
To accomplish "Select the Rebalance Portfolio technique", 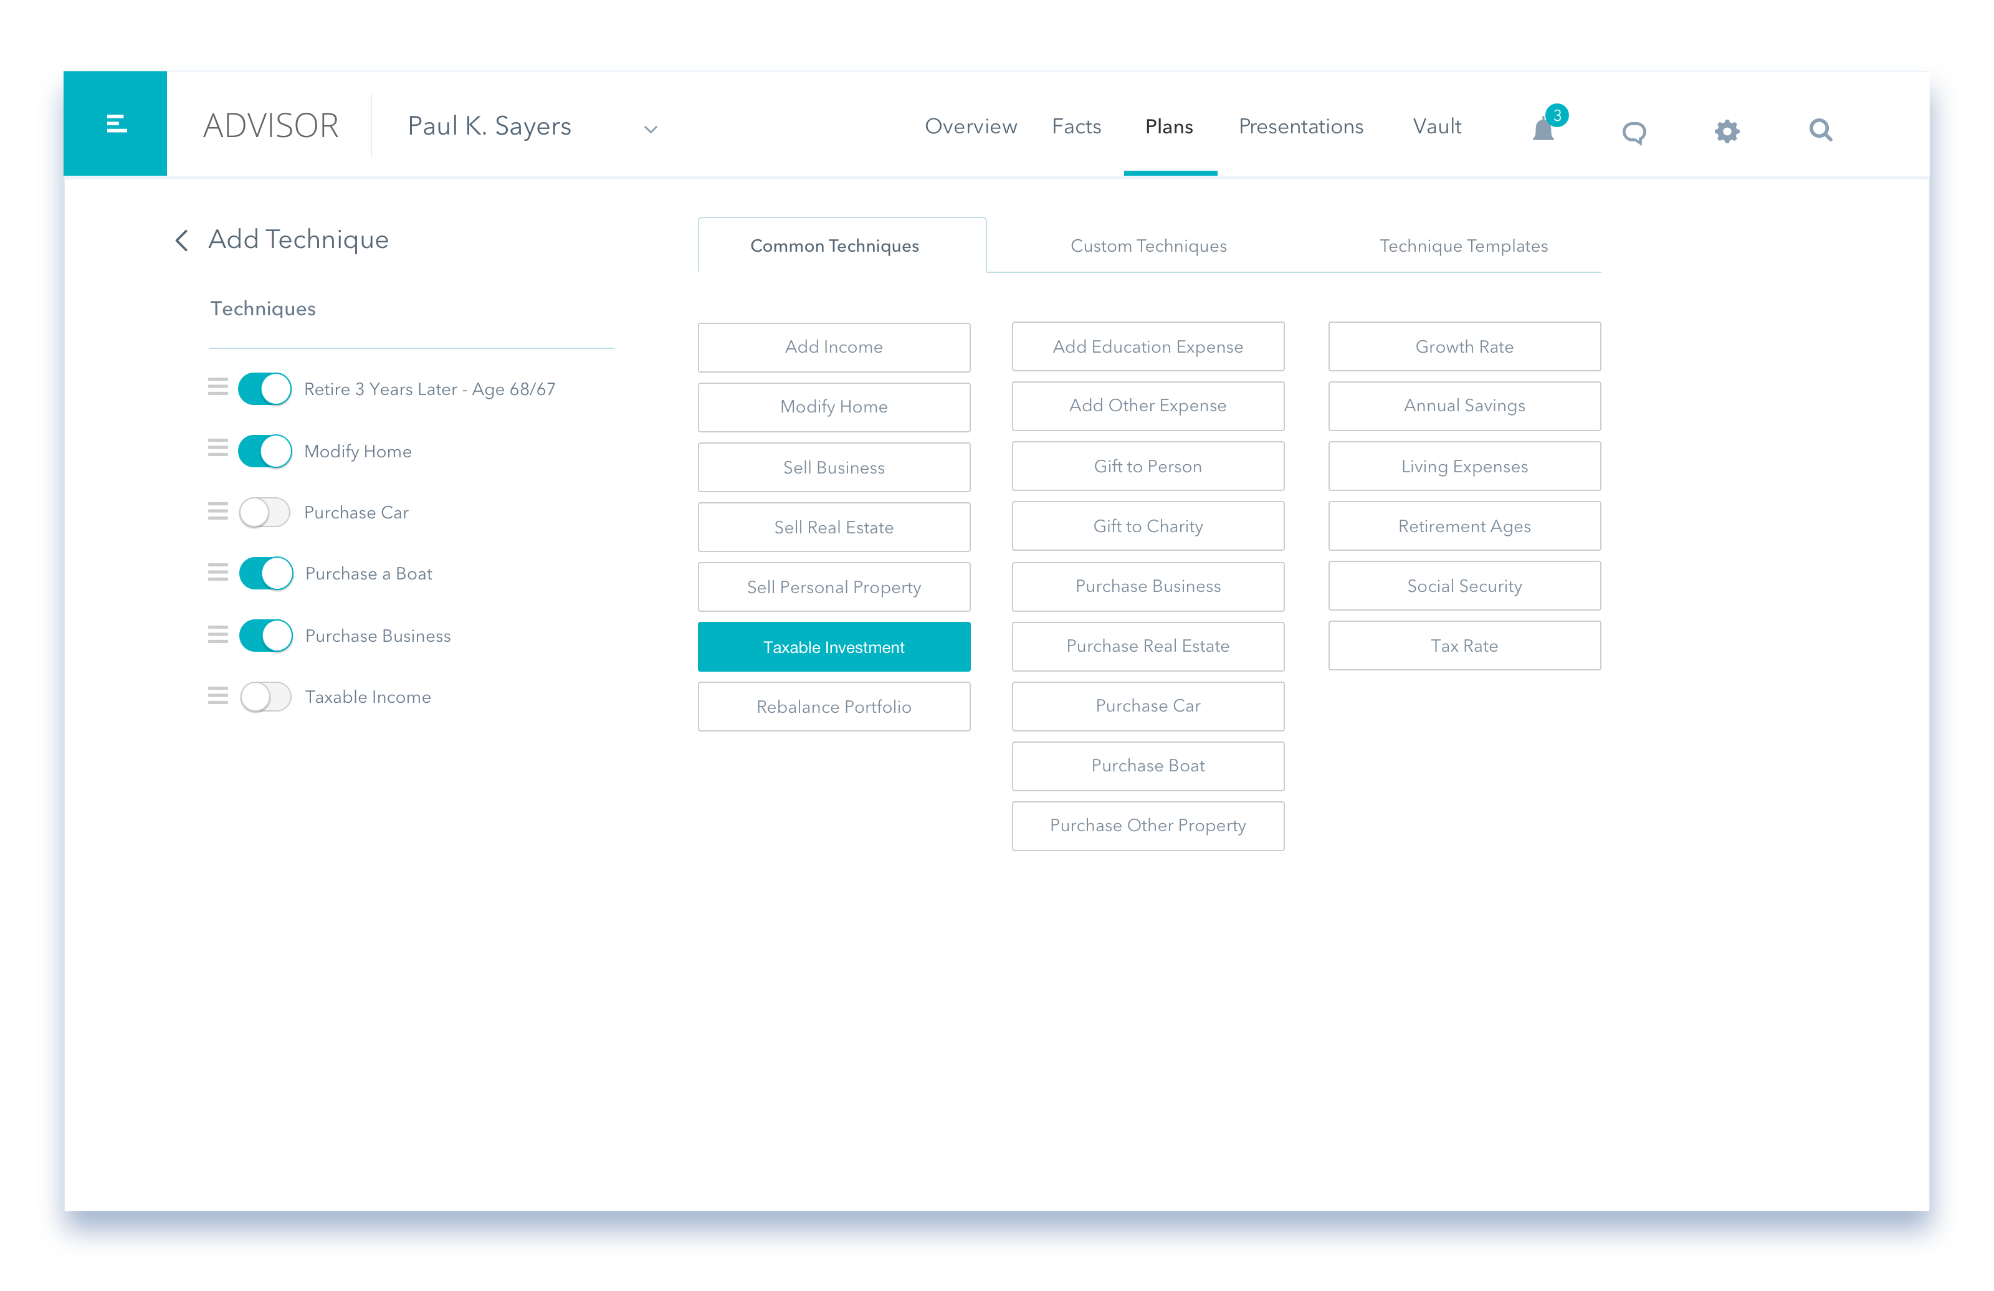I will point(836,705).
